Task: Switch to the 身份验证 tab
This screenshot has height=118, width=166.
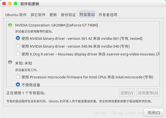Action: coord(68,15)
